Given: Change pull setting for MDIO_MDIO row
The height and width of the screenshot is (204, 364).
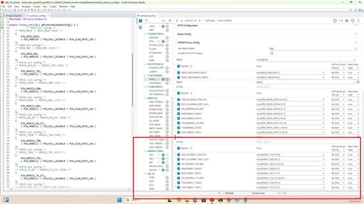Looking at the screenshot, I should pos(338,77).
